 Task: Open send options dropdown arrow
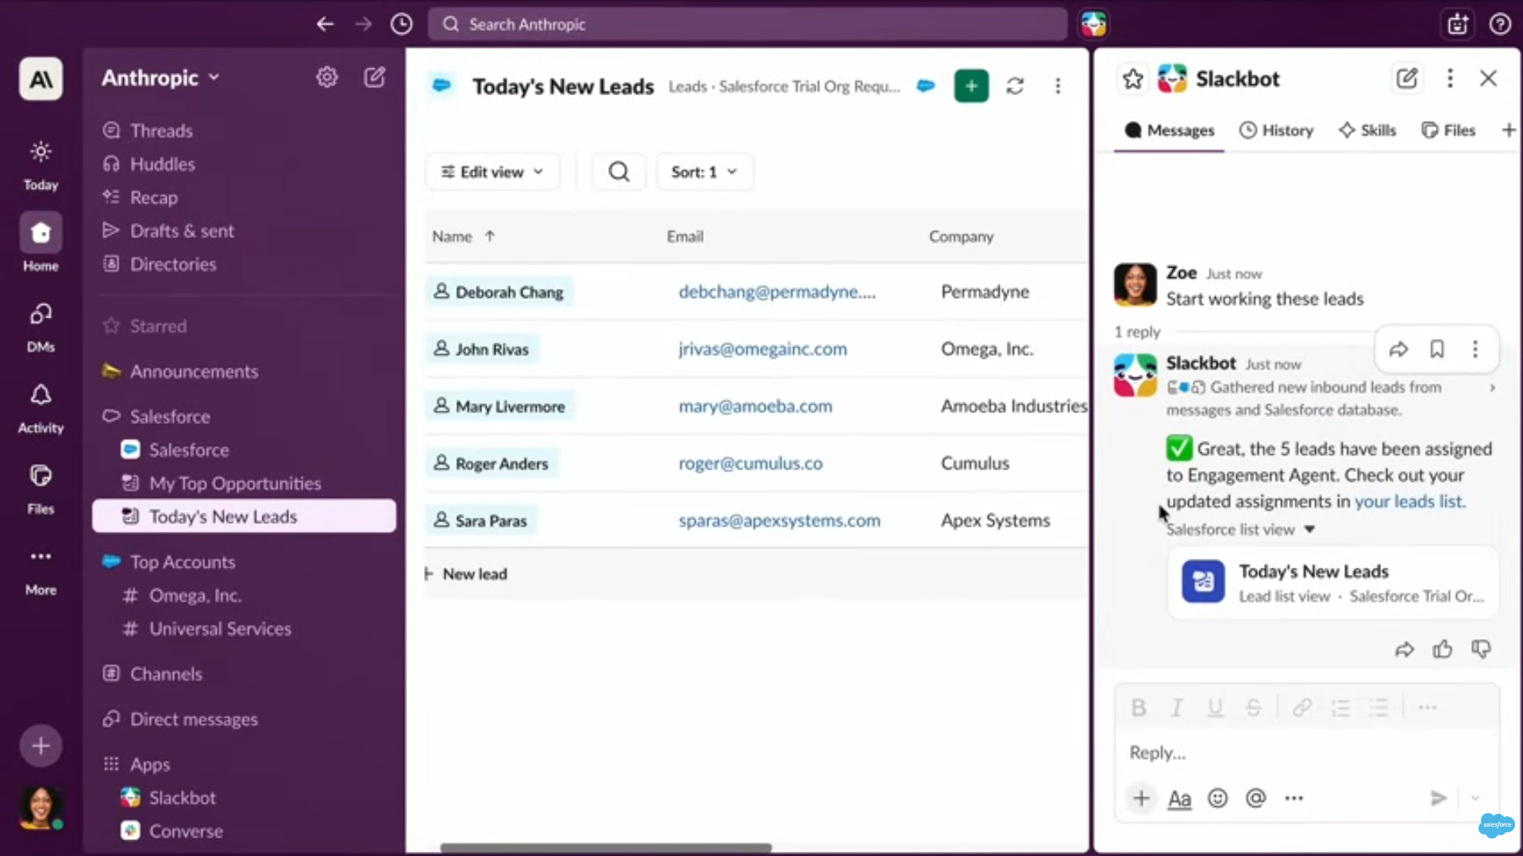coord(1475,798)
